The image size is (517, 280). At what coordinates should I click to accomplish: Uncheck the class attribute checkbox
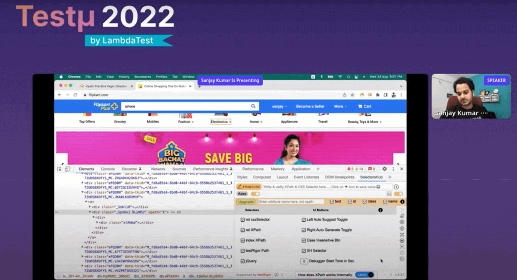tap(365, 202)
